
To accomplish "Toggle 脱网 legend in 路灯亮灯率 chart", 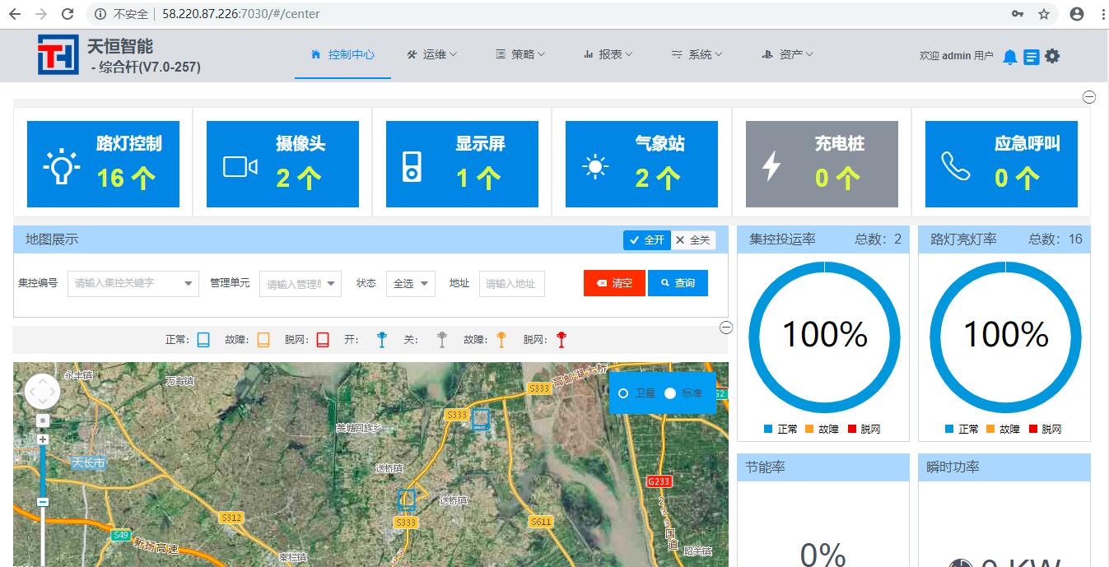I will point(1045,430).
